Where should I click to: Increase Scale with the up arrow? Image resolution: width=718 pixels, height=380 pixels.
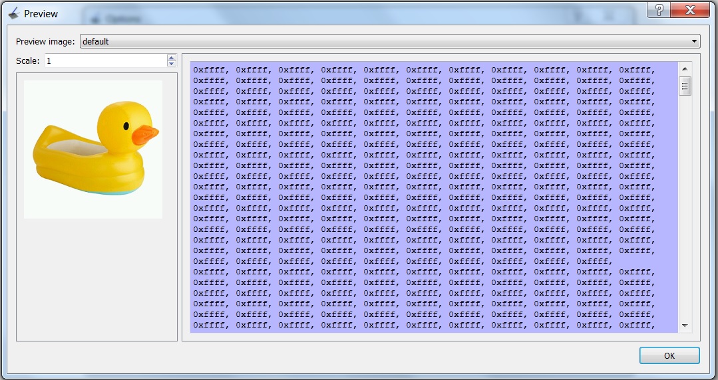pyautogui.click(x=172, y=58)
